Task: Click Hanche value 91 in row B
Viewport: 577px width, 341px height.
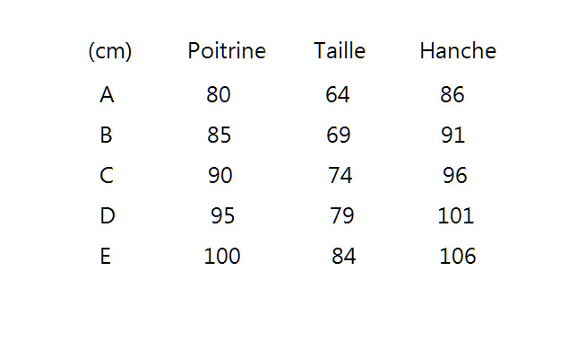Action: pyautogui.click(x=453, y=135)
